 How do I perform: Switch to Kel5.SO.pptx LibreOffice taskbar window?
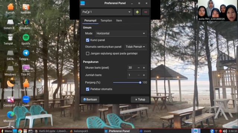pyautogui.click(x=51, y=131)
